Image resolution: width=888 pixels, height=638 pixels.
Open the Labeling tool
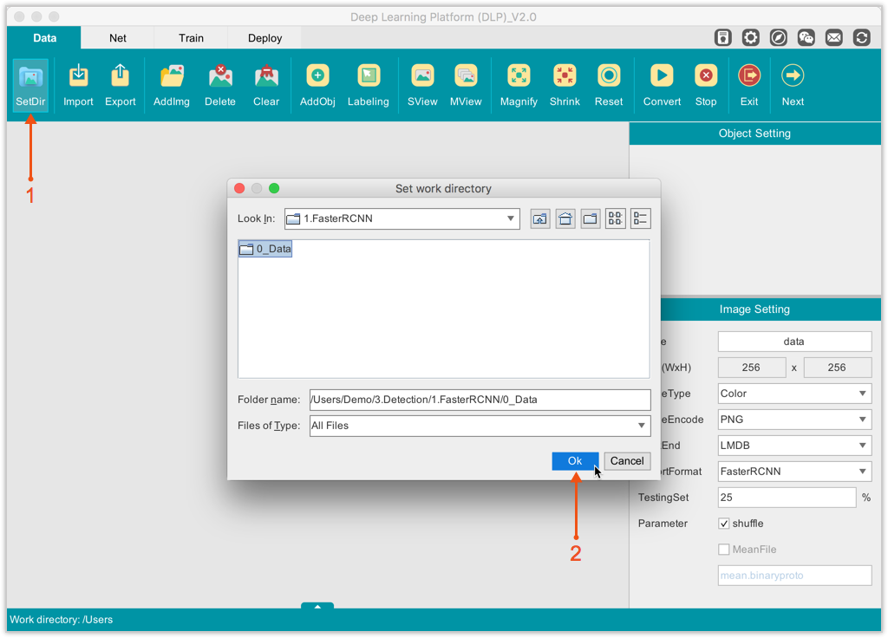(x=369, y=85)
